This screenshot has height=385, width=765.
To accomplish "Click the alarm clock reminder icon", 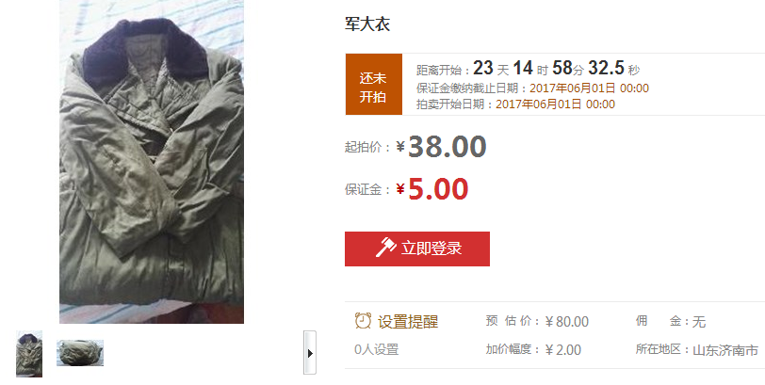I will (363, 321).
